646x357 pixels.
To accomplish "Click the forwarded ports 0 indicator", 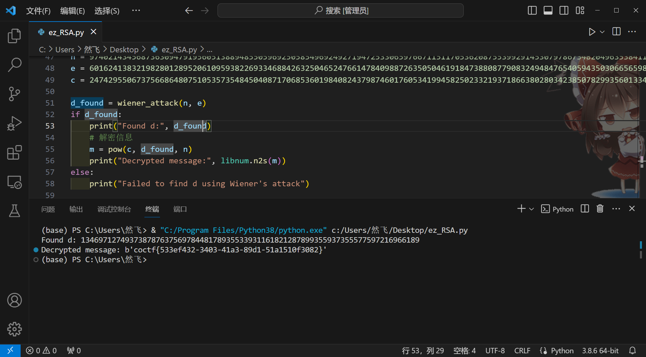I will [x=74, y=351].
